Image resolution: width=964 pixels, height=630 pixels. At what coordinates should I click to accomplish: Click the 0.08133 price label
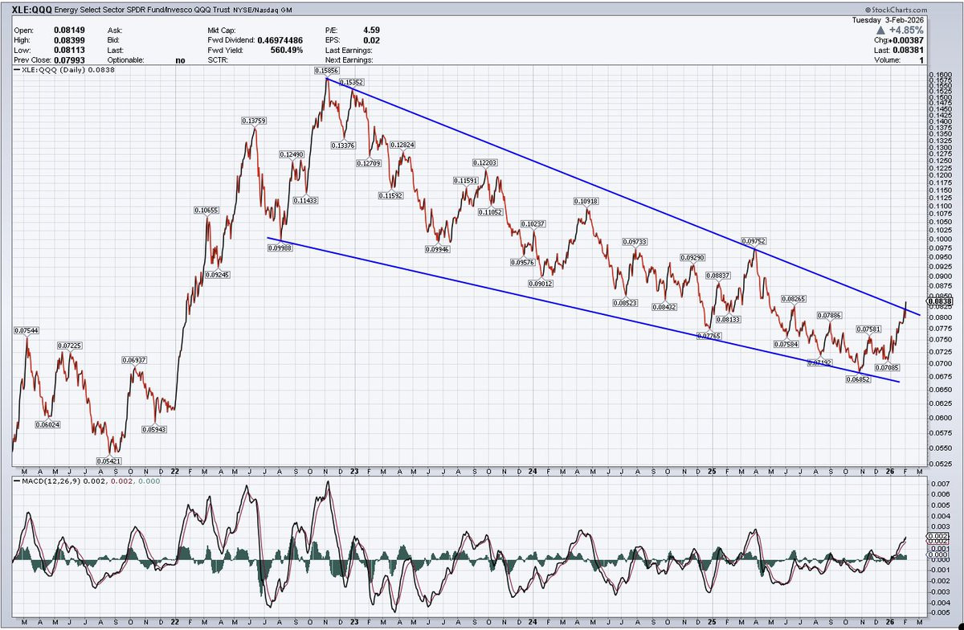coord(728,319)
